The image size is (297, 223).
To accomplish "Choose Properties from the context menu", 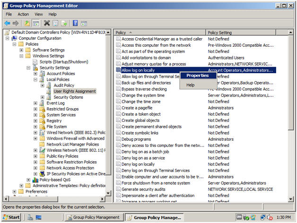I will [198, 76].
